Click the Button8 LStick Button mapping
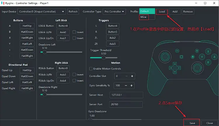The height and width of the screenshot is (126, 219). click(x=63, y=26)
